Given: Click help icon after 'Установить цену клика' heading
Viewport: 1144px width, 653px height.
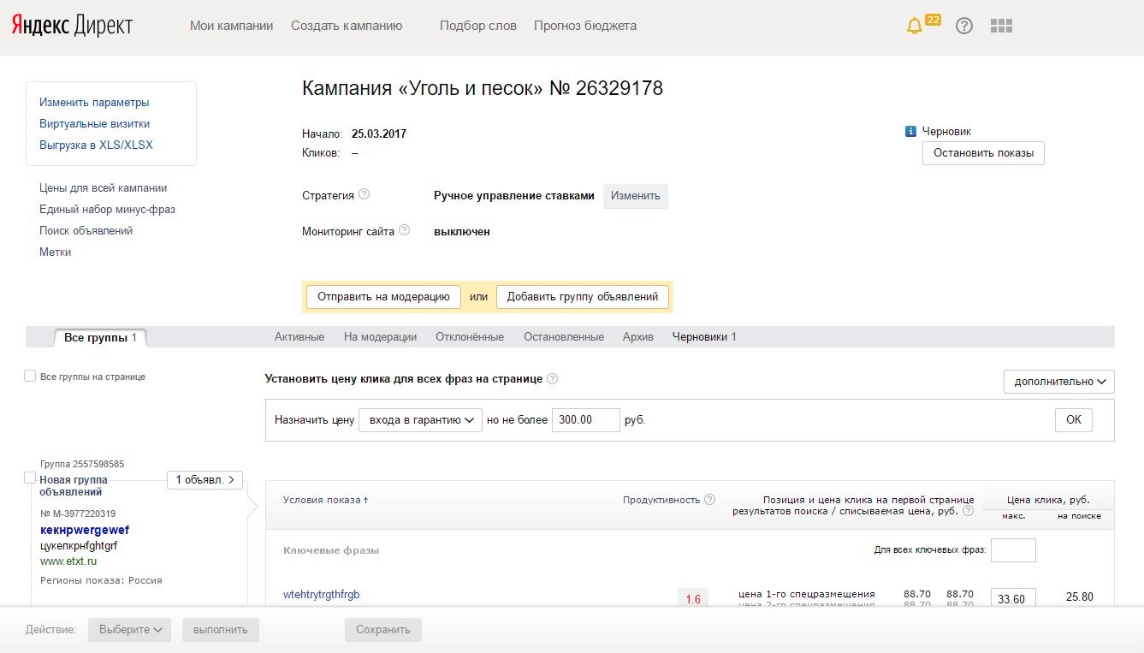Looking at the screenshot, I should [553, 379].
